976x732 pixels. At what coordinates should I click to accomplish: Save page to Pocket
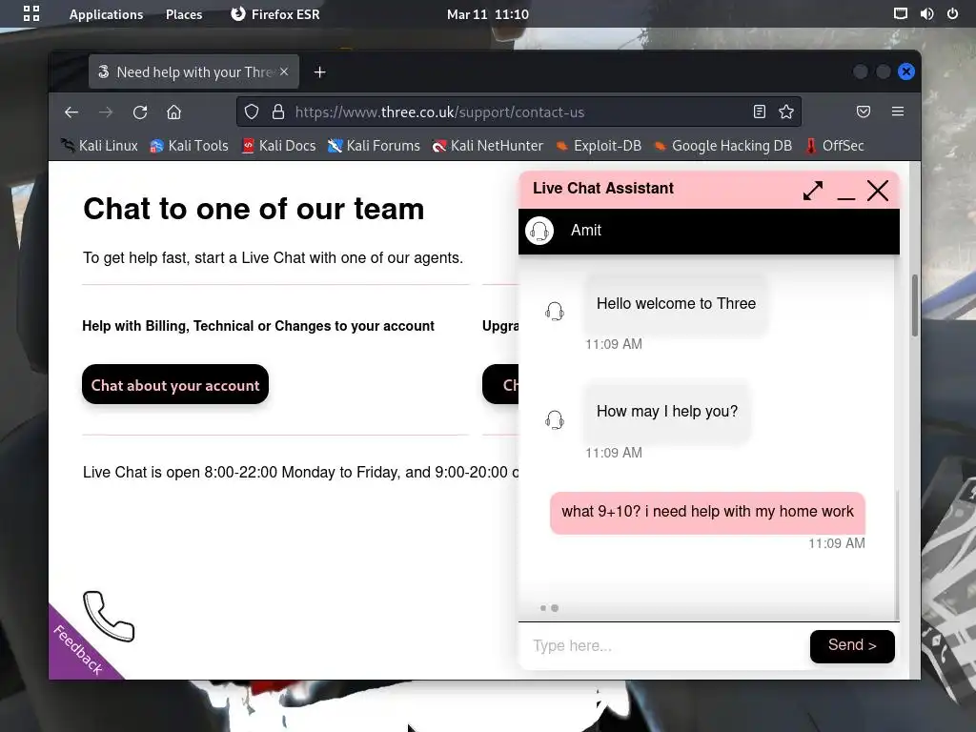tap(864, 112)
